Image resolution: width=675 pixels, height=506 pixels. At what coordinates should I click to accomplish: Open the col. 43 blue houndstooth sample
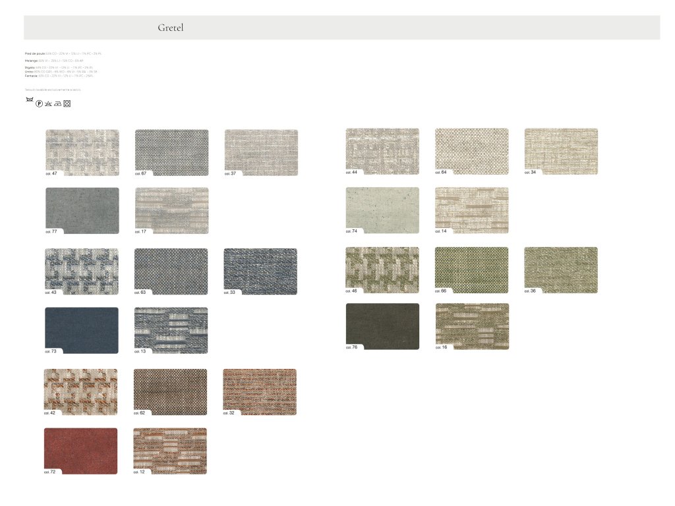(x=82, y=271)
